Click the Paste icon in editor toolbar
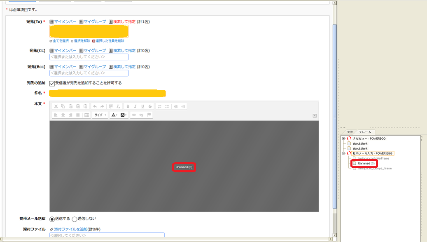The width and height of the screenshot is (427, 242). pyautogui.click(x=70, y=106)
